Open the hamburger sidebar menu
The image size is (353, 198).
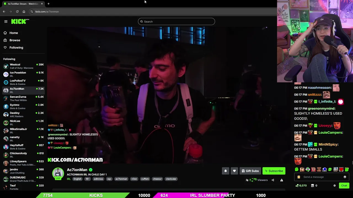click(x=6, y=21)
